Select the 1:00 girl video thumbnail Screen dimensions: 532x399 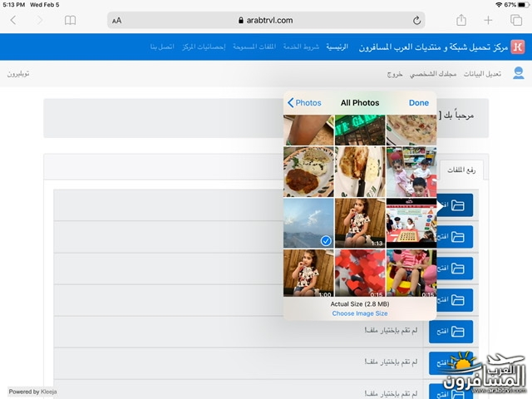point(308,273)
